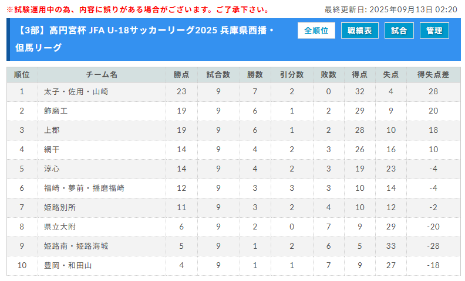Open the 県立大附 team entry
The width and height of the screenshot is (465, 281).
pyautogui.click(x=60, y=227)
